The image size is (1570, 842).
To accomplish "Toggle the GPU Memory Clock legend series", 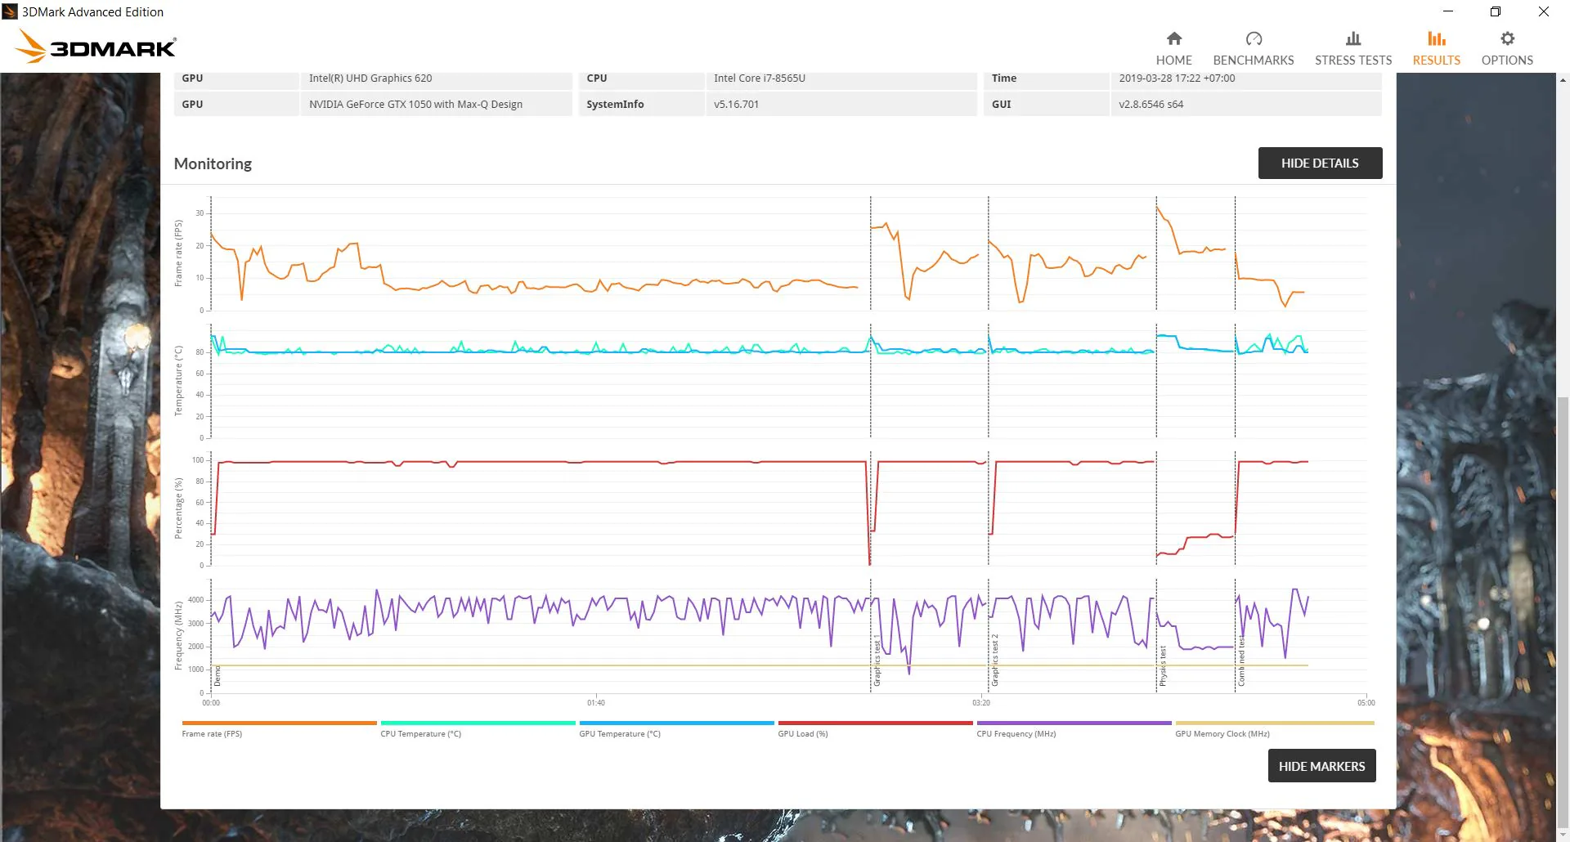I will coord(1274,728).
